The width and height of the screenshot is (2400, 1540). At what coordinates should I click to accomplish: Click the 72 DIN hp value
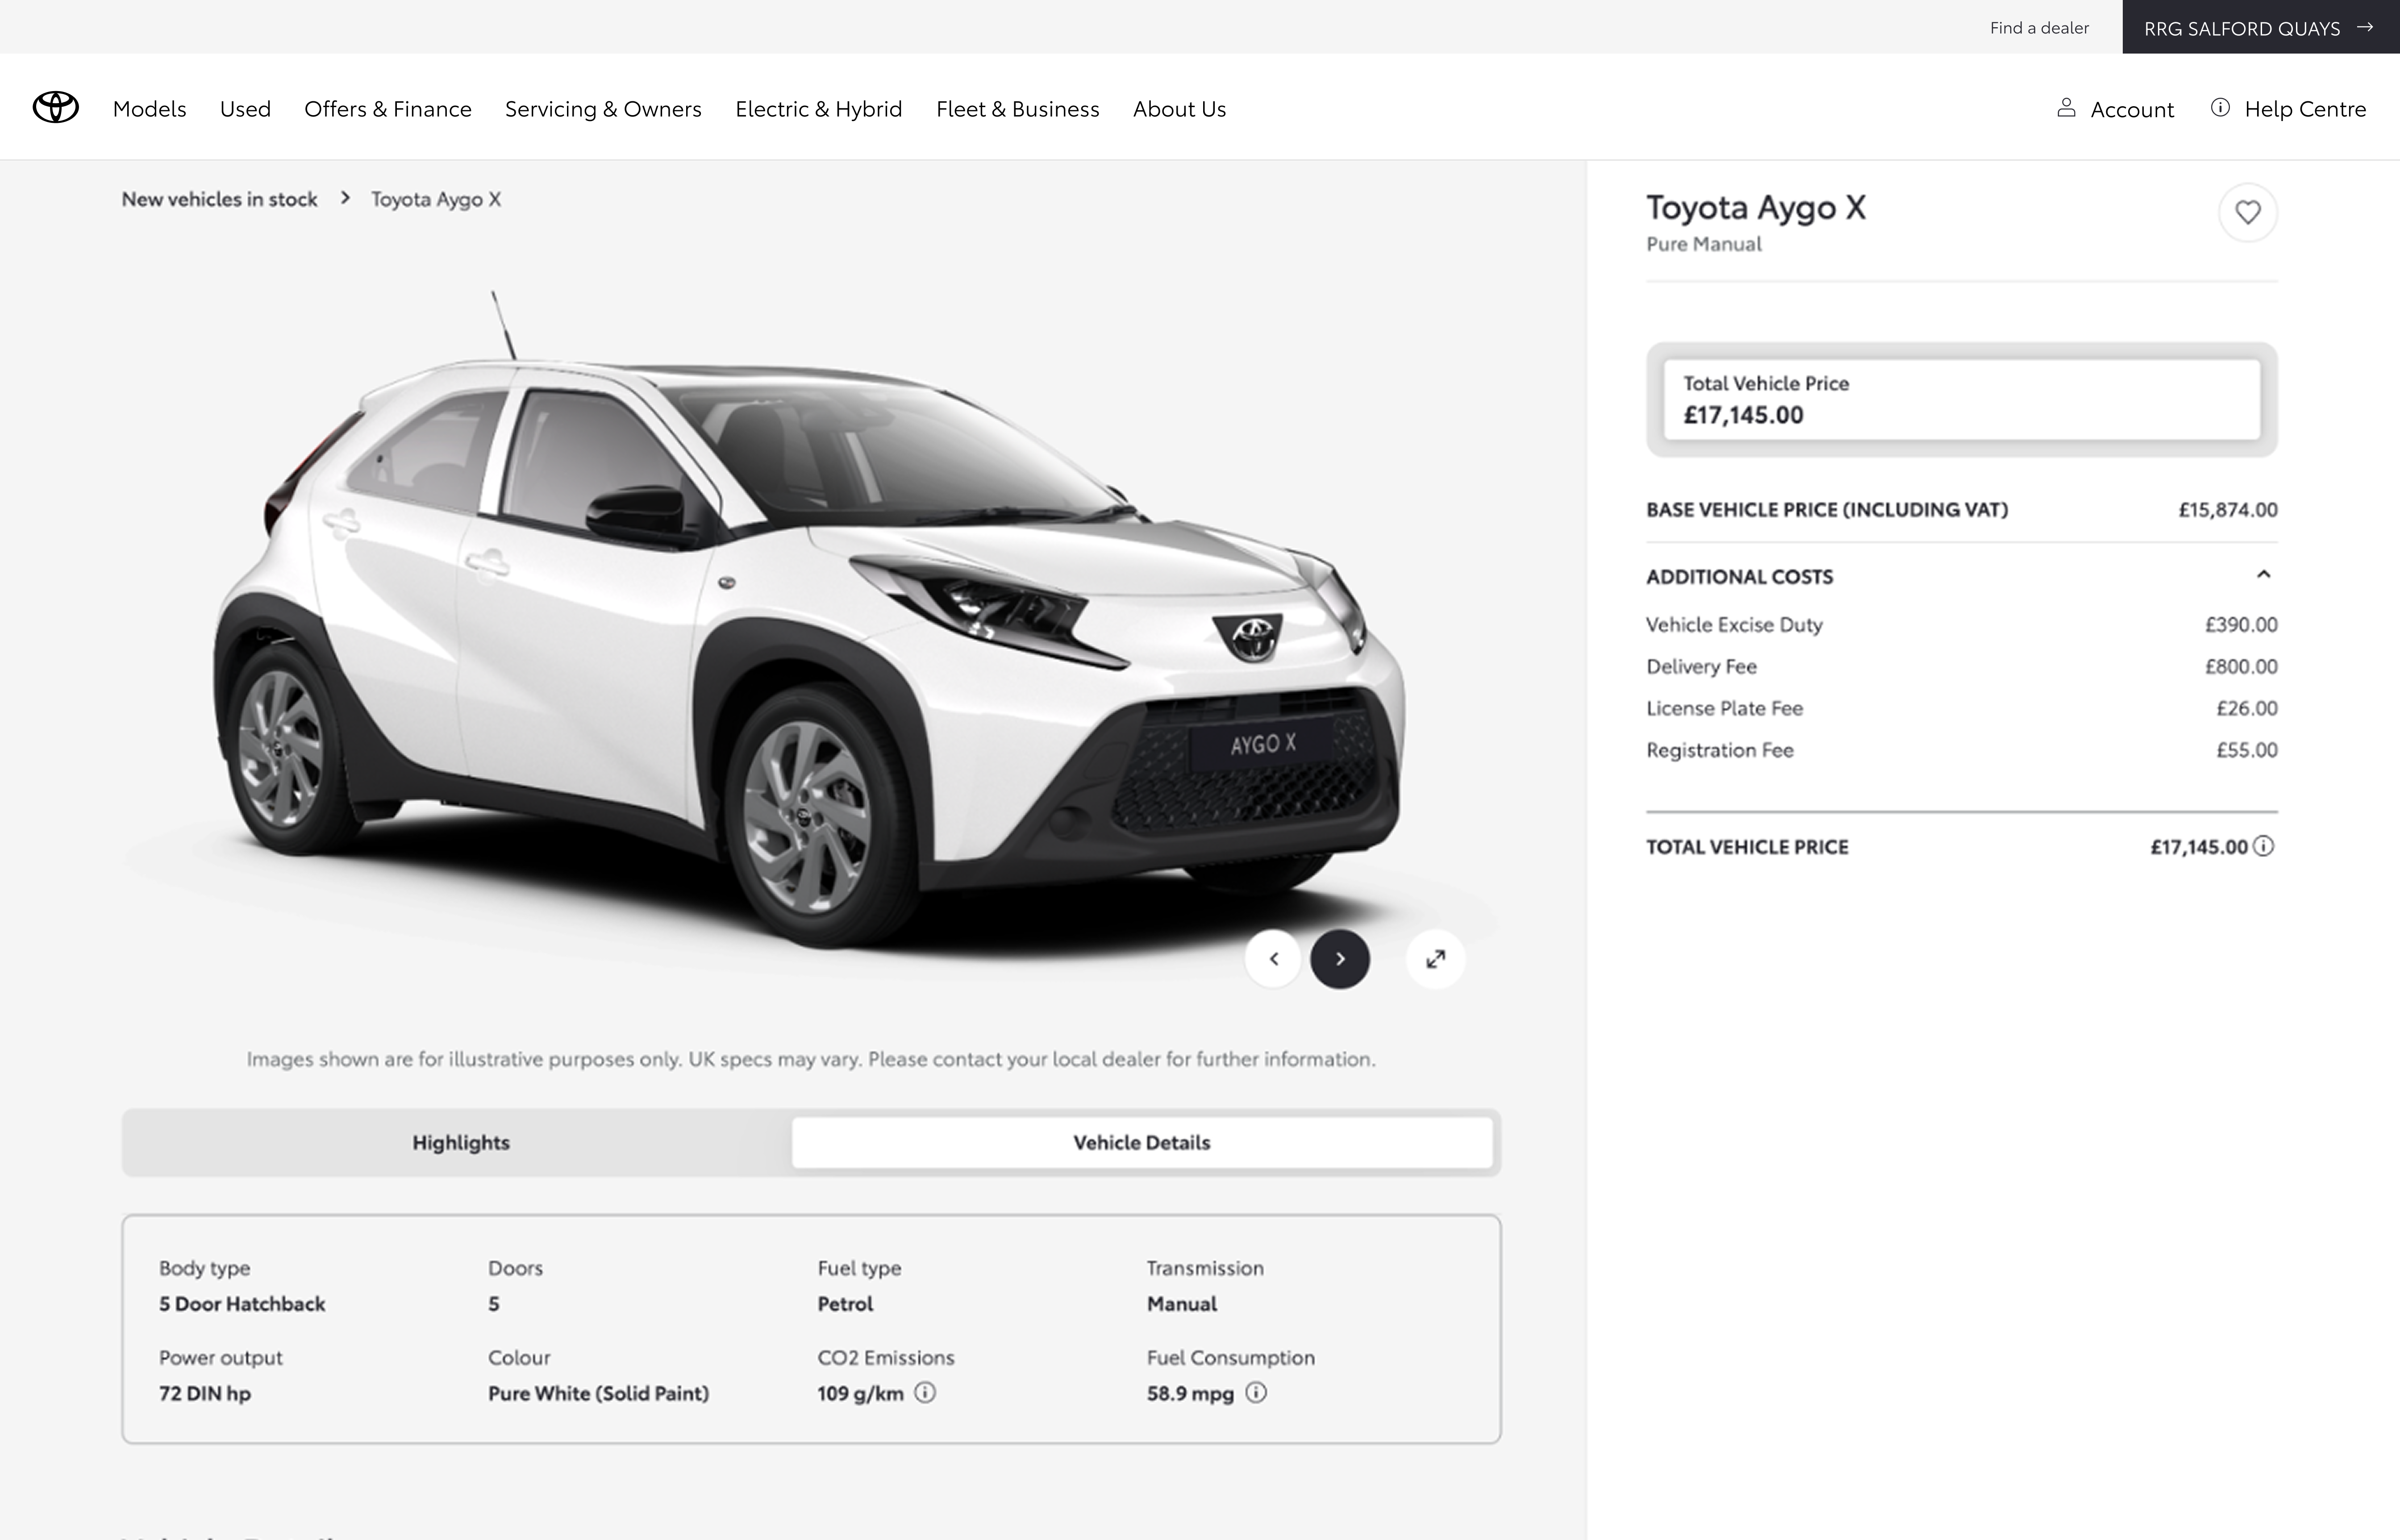coord(205,1393)
